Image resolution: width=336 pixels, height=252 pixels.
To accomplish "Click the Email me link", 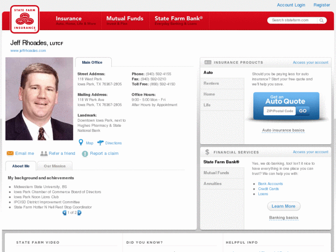I will 24,154.
